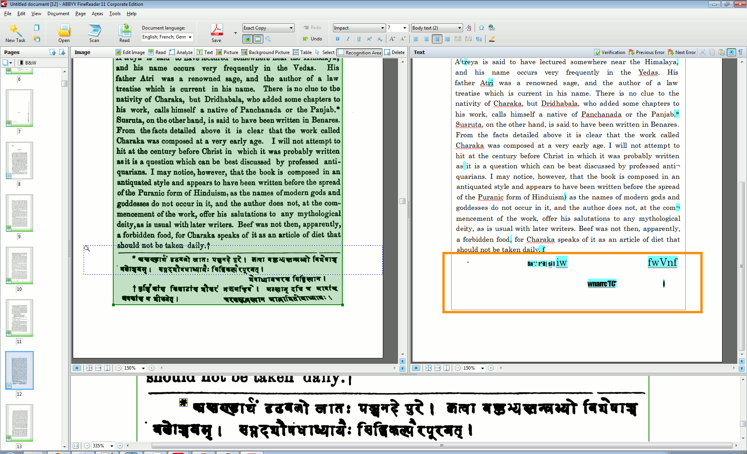Select the Picture area tool
Viewport: 747px width, 454px height.
(227, 52)
